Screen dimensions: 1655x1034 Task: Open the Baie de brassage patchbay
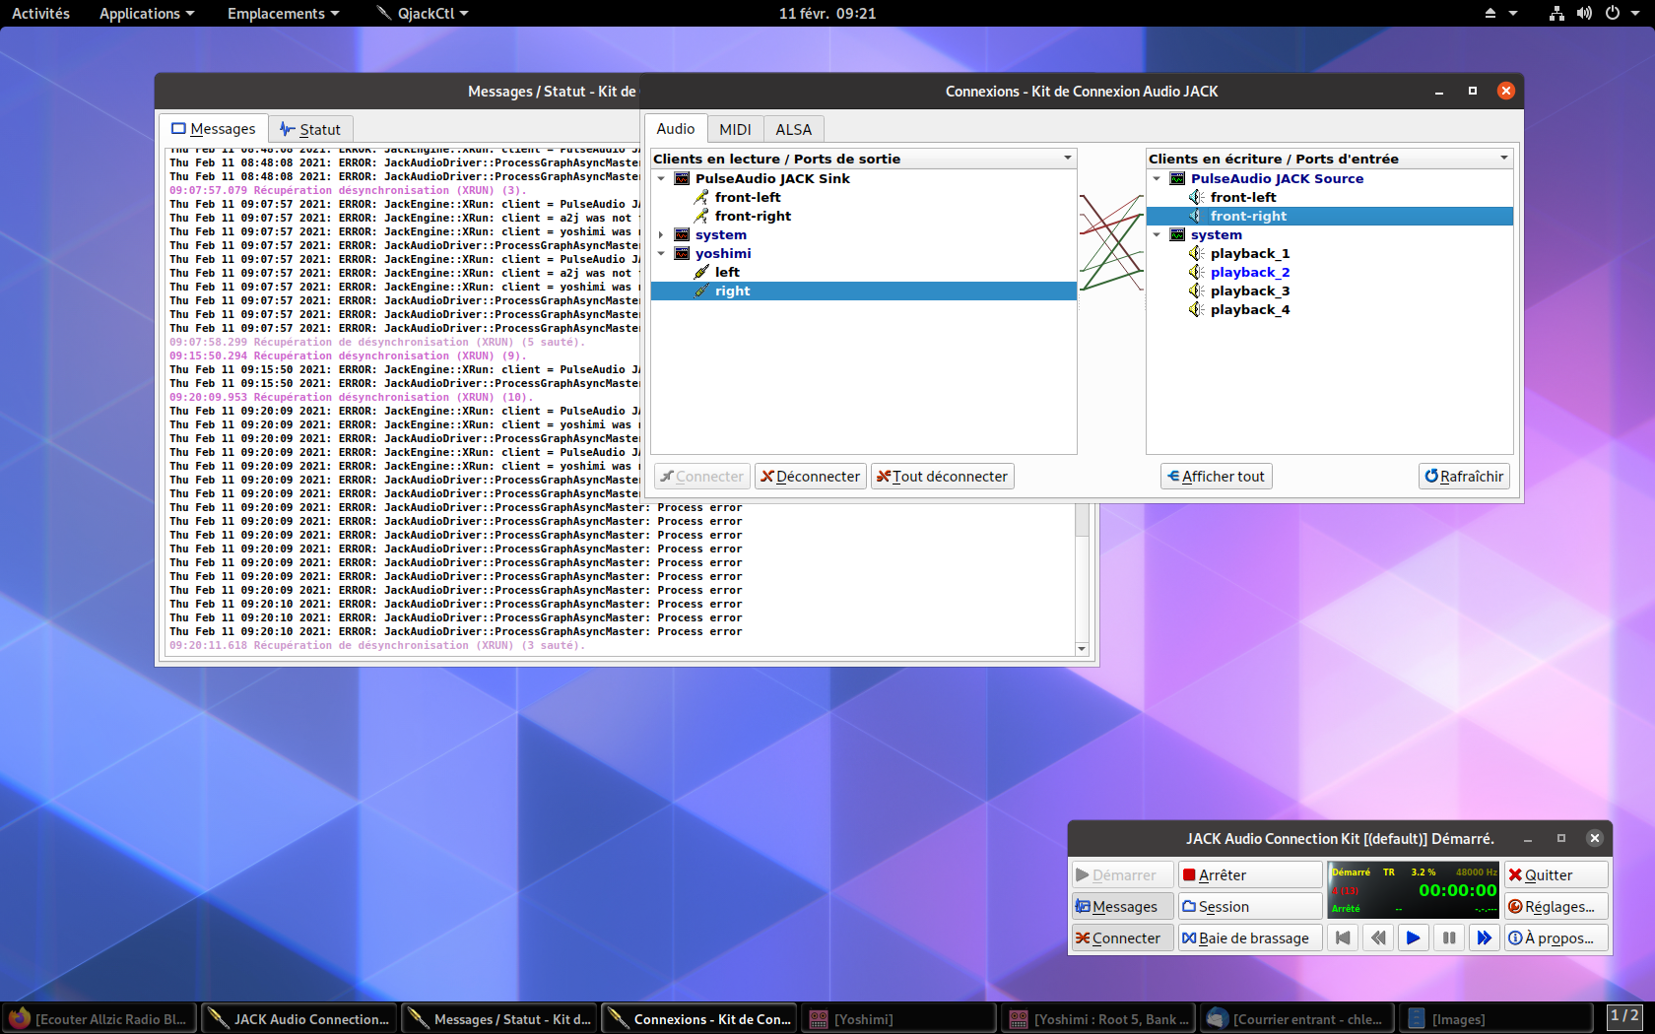pyautogui.click(x=1248, y=938)
